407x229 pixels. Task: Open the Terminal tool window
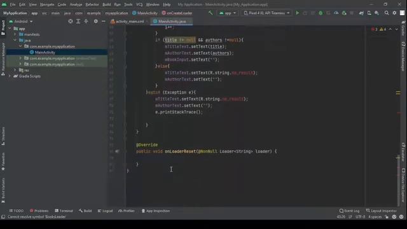pos(64,211)
